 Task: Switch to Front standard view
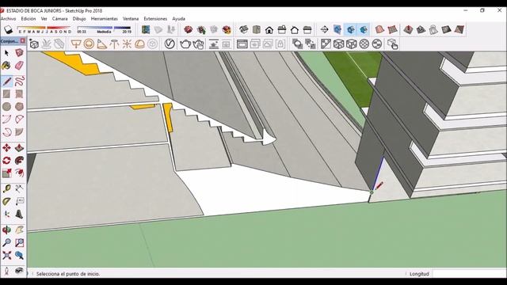coord(269,30)
